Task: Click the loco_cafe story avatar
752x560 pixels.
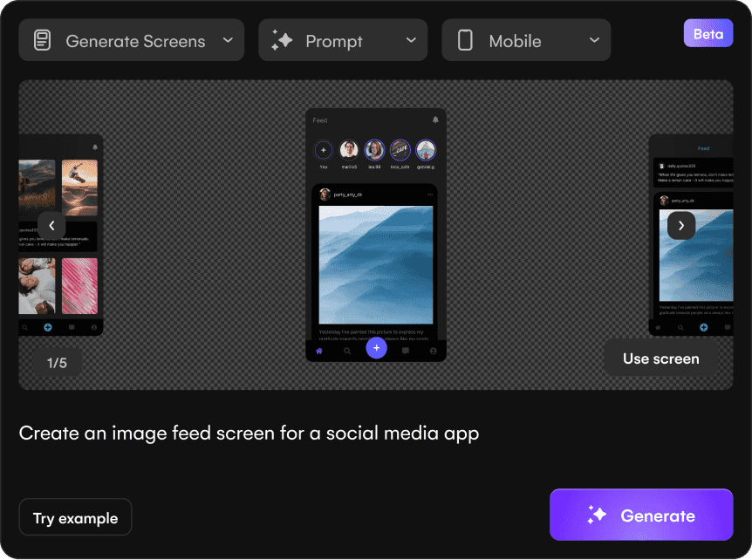Action: click(400, 150)
